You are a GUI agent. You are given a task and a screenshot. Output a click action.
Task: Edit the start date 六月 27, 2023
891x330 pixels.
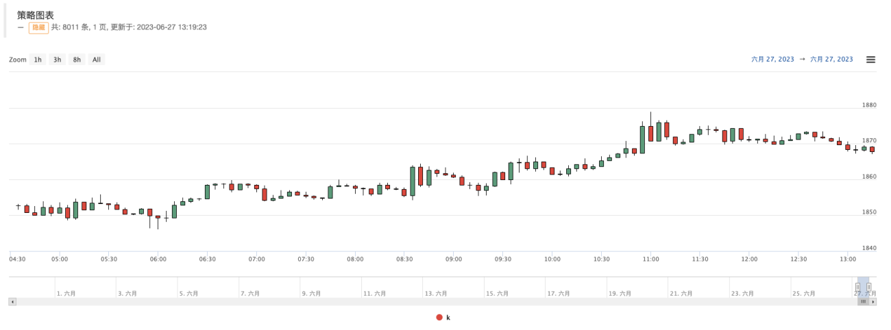click(772, 60)
